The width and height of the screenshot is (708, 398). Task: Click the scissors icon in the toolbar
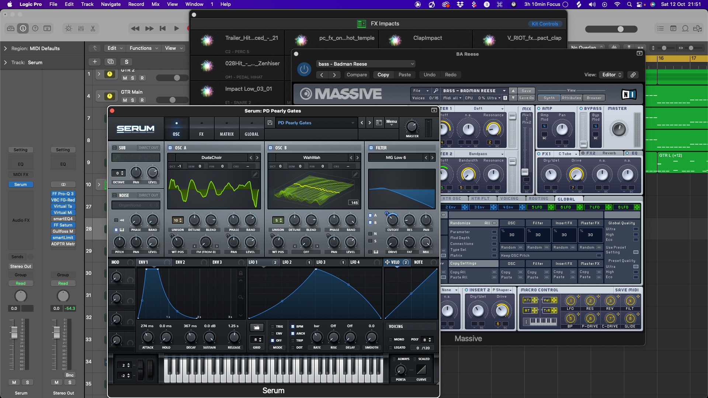(x=93, y=28)
